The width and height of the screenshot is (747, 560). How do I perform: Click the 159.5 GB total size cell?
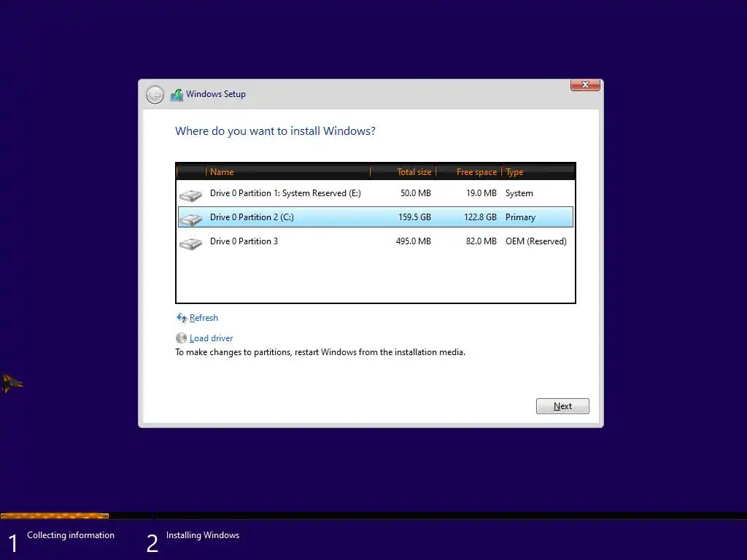point(414,217)
